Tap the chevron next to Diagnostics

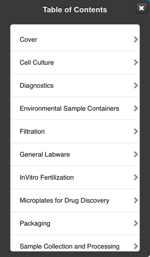pos(136,85)
